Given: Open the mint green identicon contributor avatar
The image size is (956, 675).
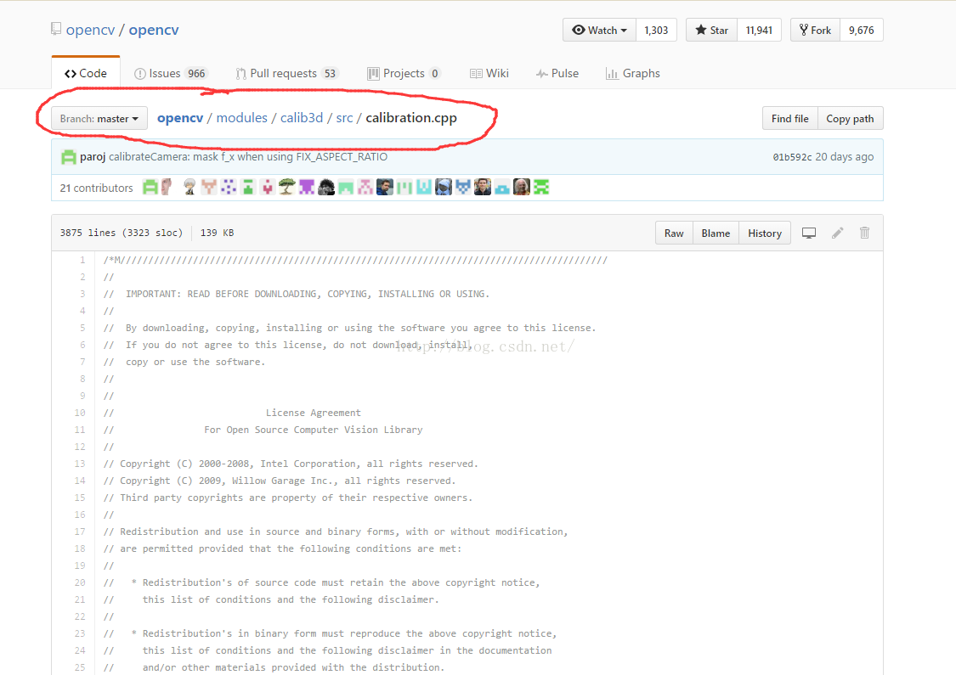Looking at the screenshot, I should 346,187.
